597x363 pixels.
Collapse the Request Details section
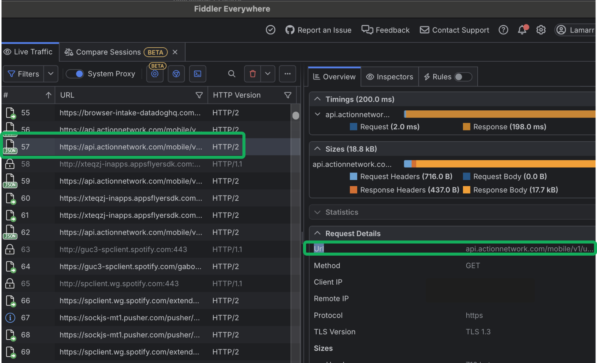coord(317,233)
